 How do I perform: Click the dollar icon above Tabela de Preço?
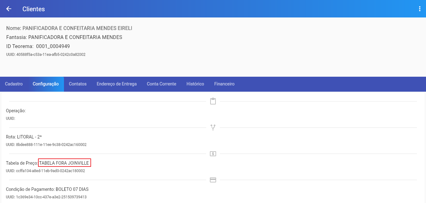213,154
